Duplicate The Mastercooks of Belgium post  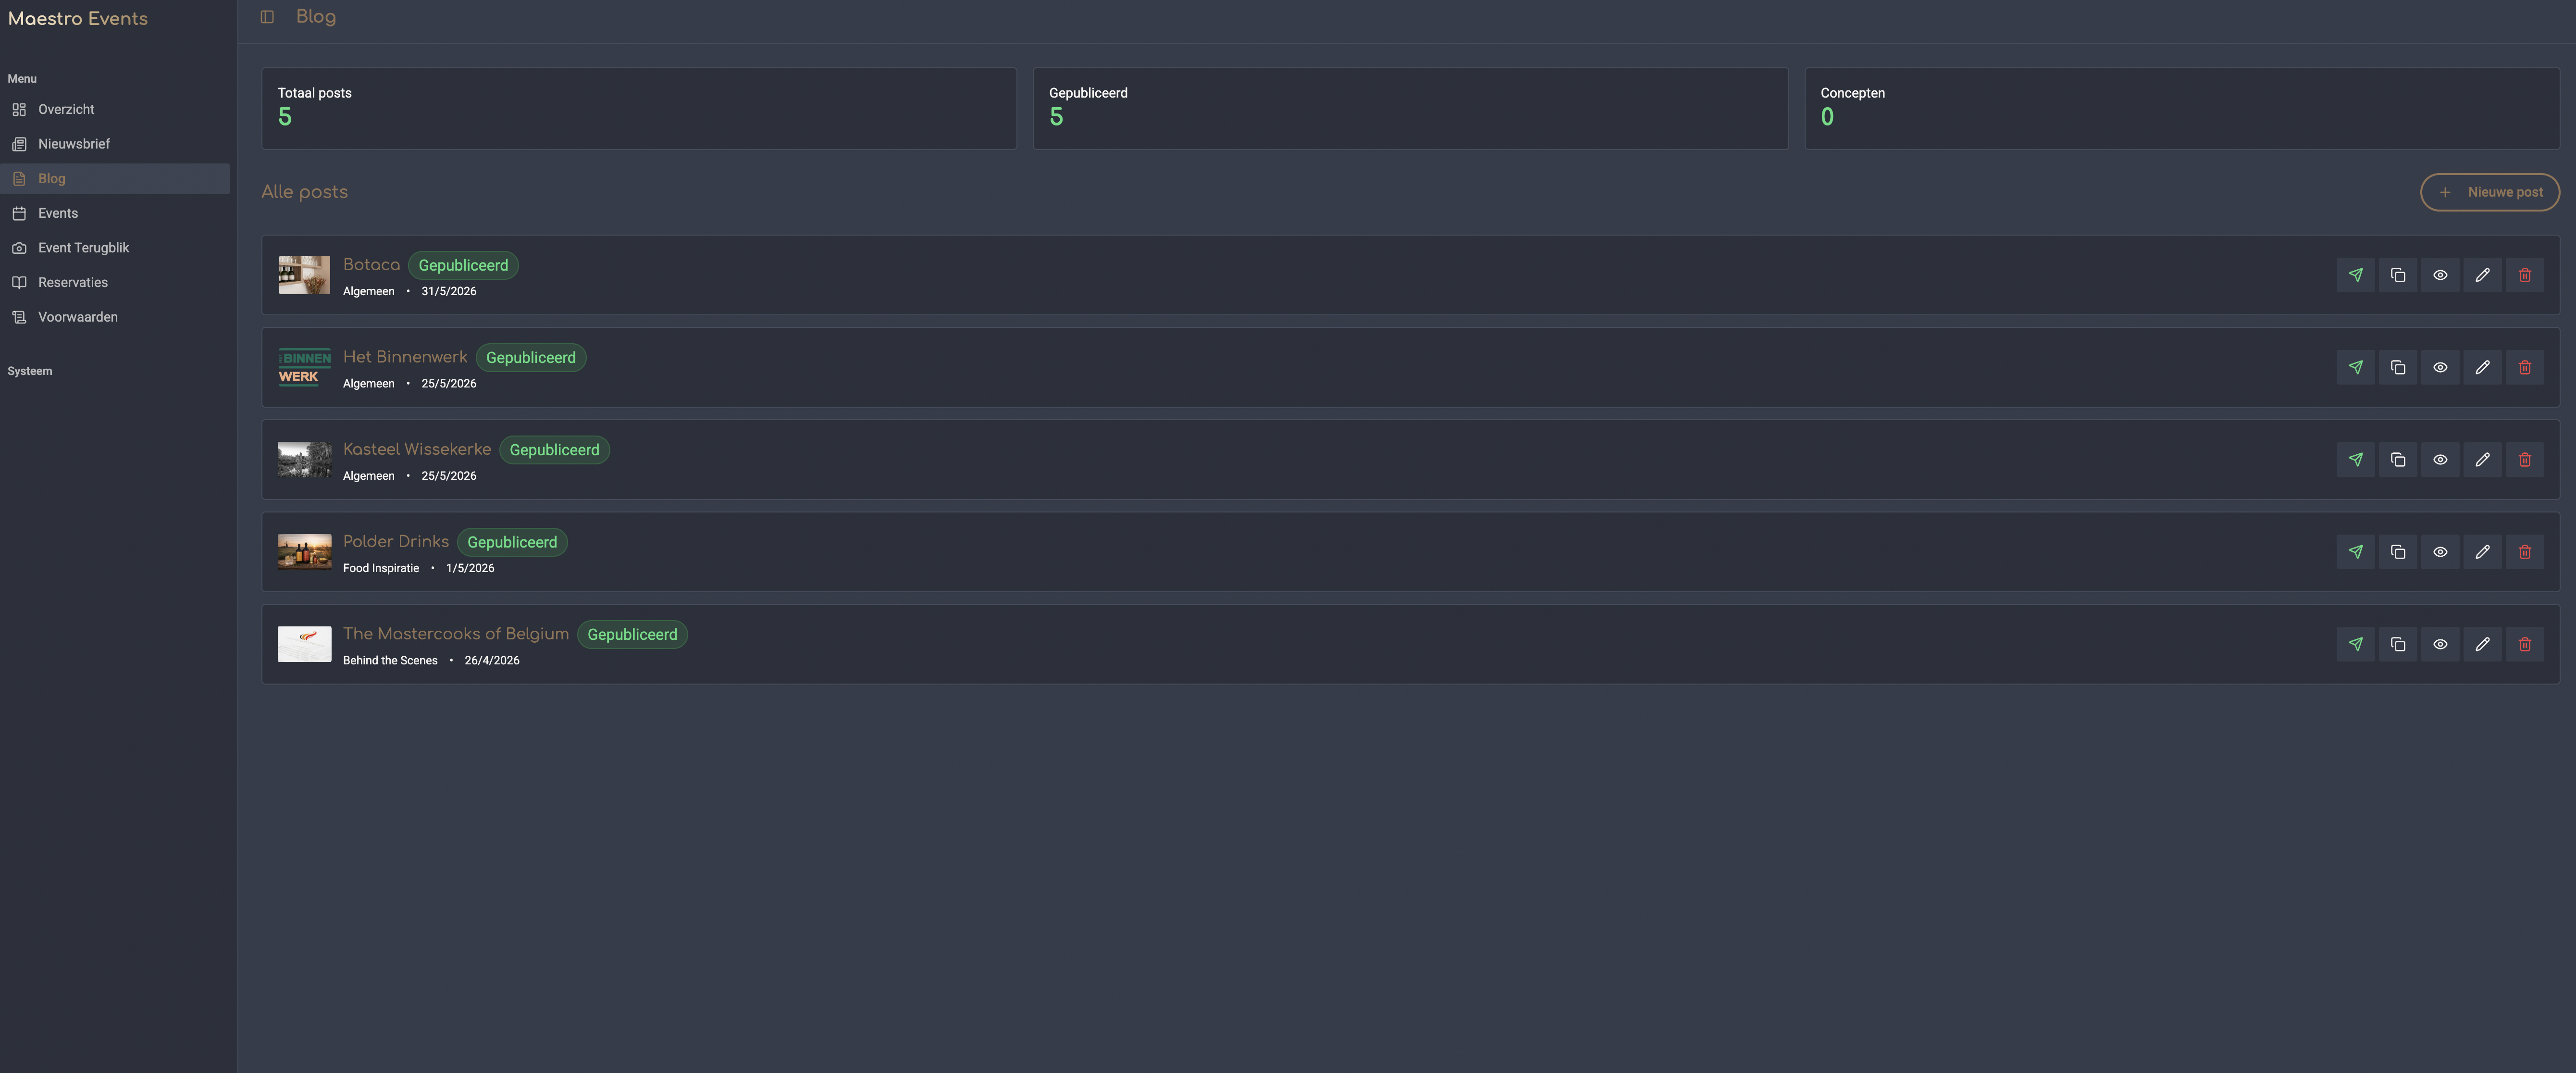[2398, 644]
